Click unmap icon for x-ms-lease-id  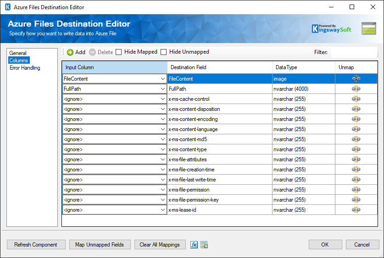point(356,210)
